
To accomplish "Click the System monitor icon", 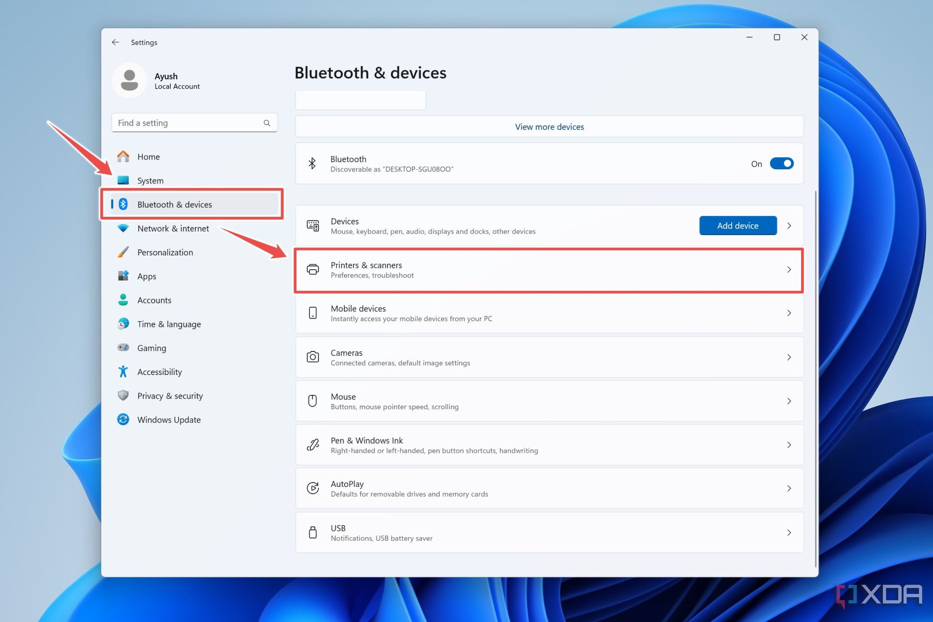I will (123, 180).
